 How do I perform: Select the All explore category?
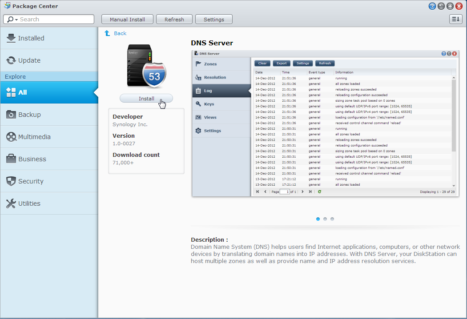point(49,92)
